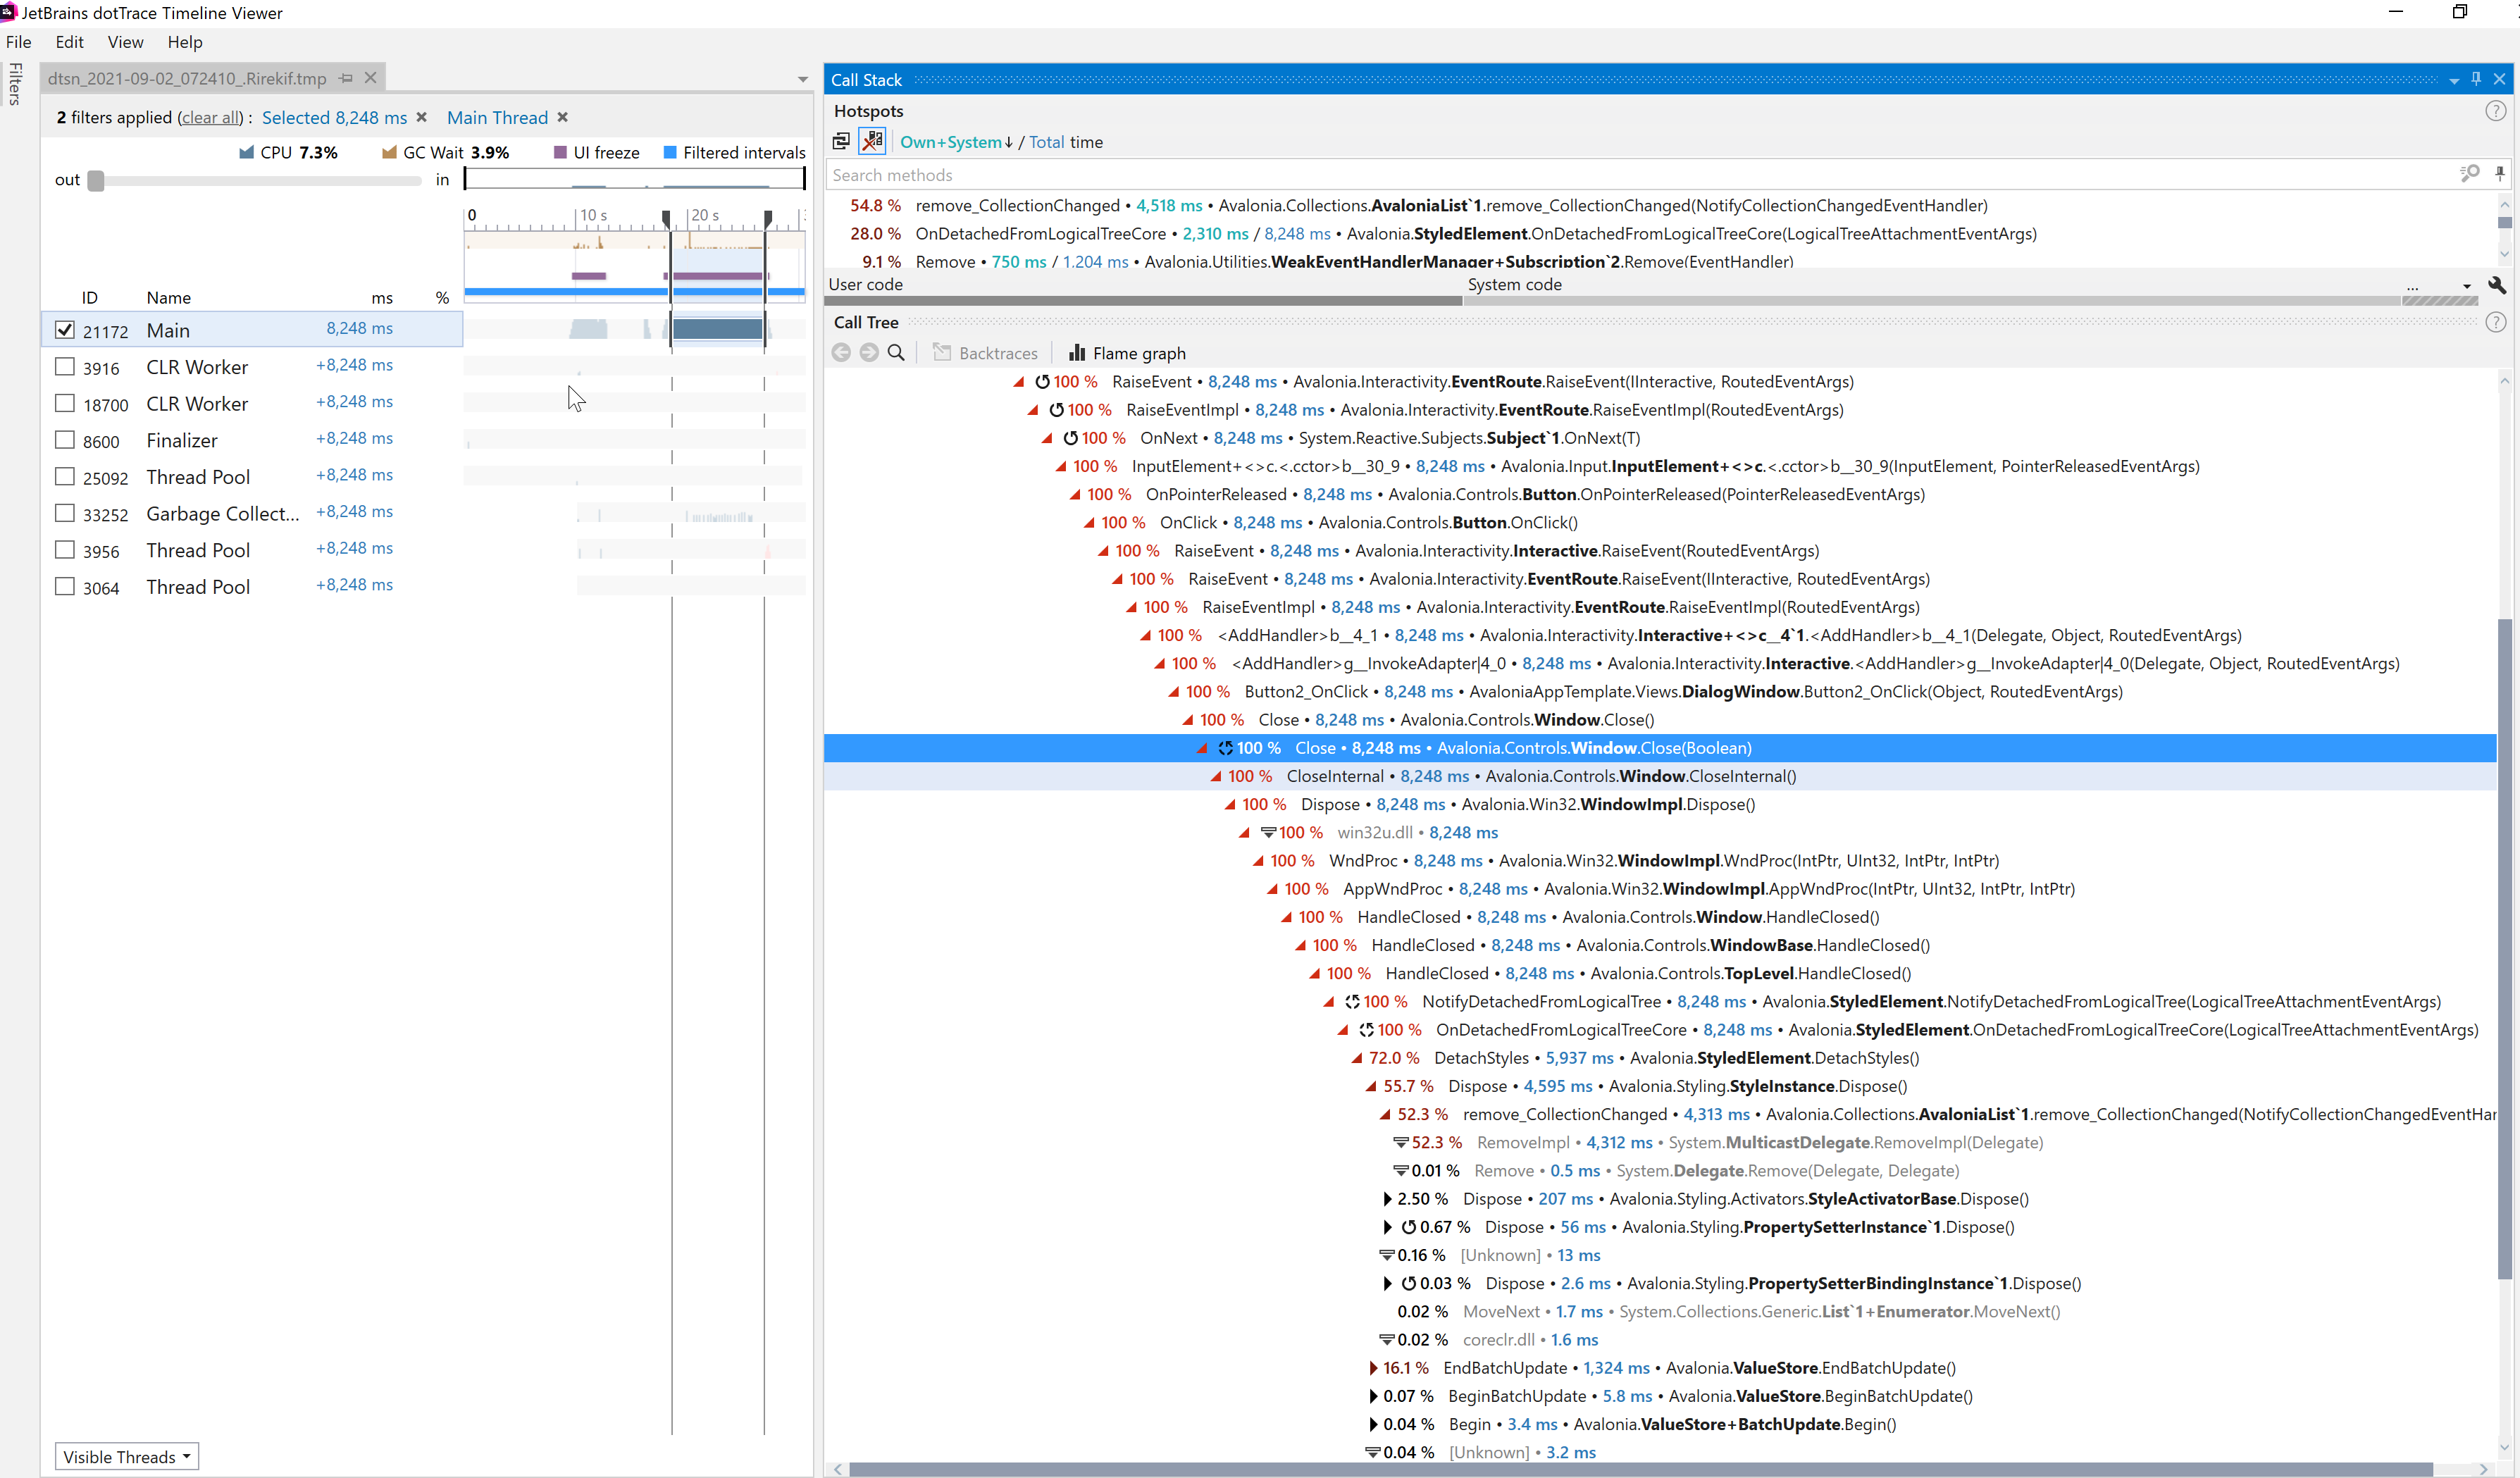
Task: Close the Call Stack panel
Action: click(x=2500, y=79)
